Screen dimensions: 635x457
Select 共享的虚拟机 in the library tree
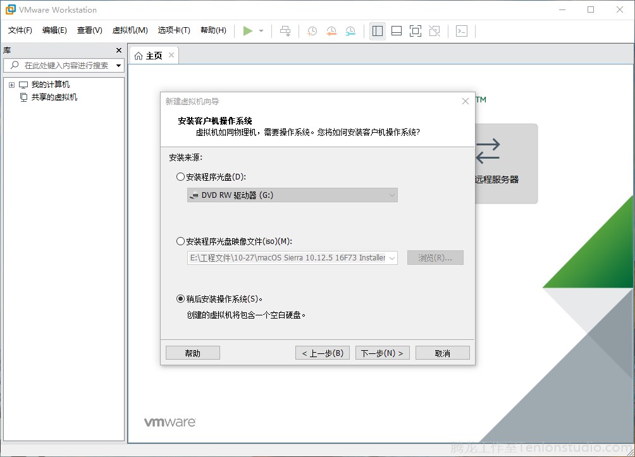pyautogui.click(x=54, y=97)
